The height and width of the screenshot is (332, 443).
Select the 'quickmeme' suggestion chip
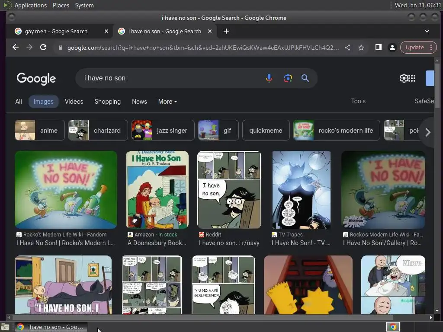click(266, 130)
